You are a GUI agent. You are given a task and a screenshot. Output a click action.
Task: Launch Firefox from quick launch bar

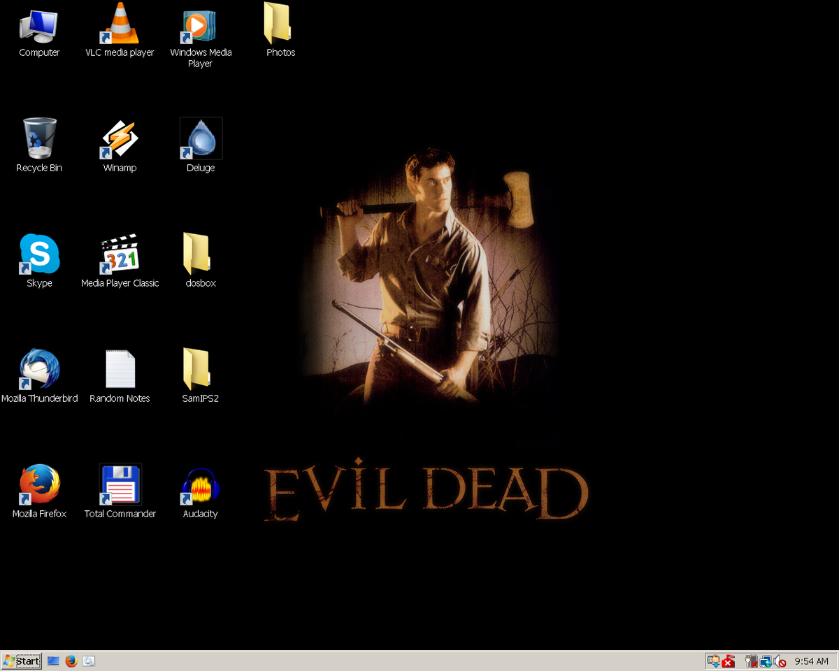pos(71,661)
